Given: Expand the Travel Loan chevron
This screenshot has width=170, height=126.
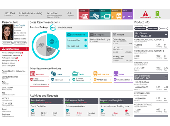Looking at the screenshot, I should coord(69,80).
